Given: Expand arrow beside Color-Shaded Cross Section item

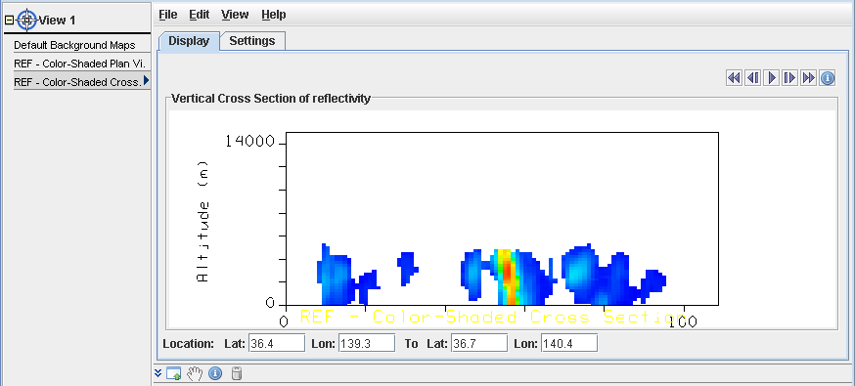Looking at the screenshot, I should click(146, 80).
